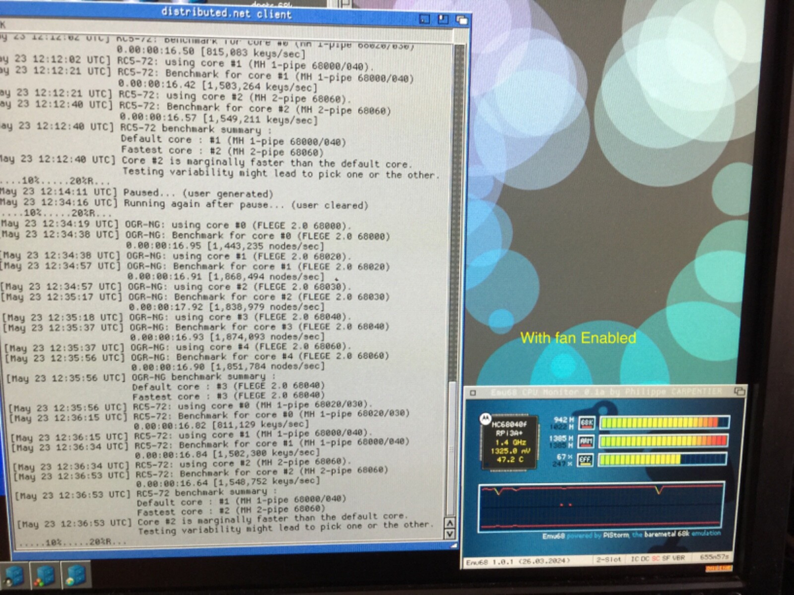Click the 'Emu68 1.0.1 (26.03.2024)' status text

(518, 561)
